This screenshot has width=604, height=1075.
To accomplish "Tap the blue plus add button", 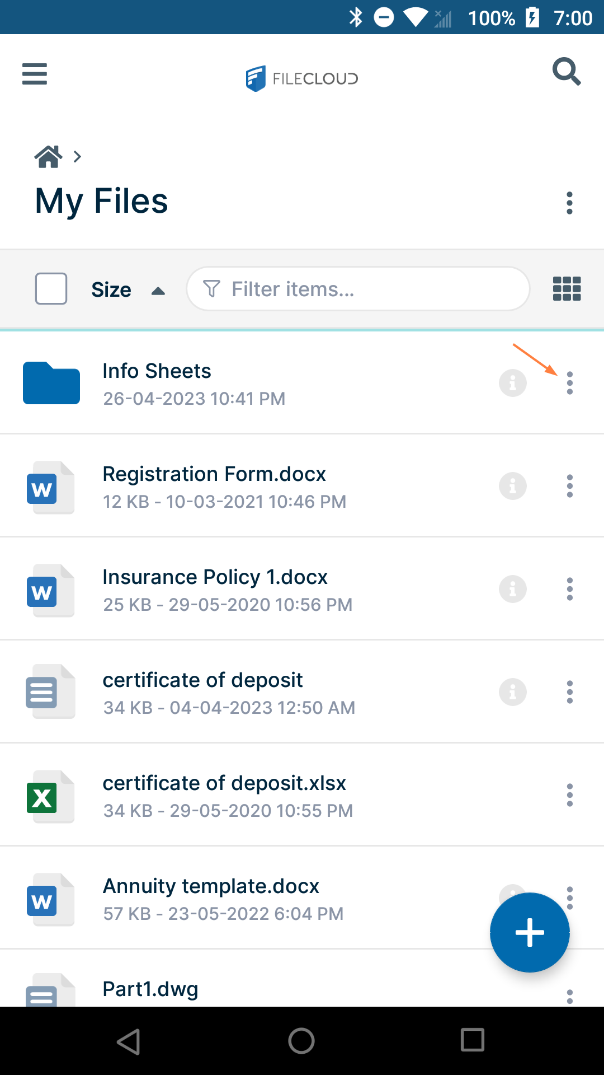I will (x=529, y=932).
